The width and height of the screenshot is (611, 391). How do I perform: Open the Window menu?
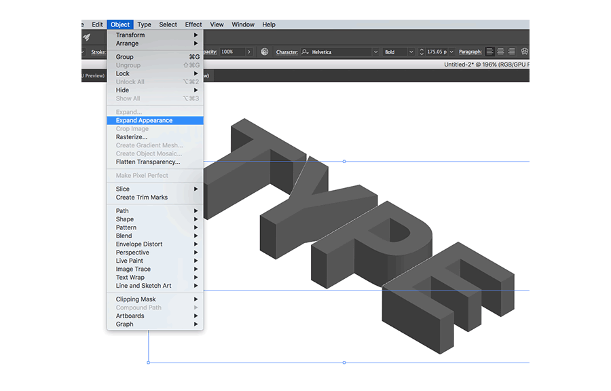pyautogui.click(x=243, y=24)
